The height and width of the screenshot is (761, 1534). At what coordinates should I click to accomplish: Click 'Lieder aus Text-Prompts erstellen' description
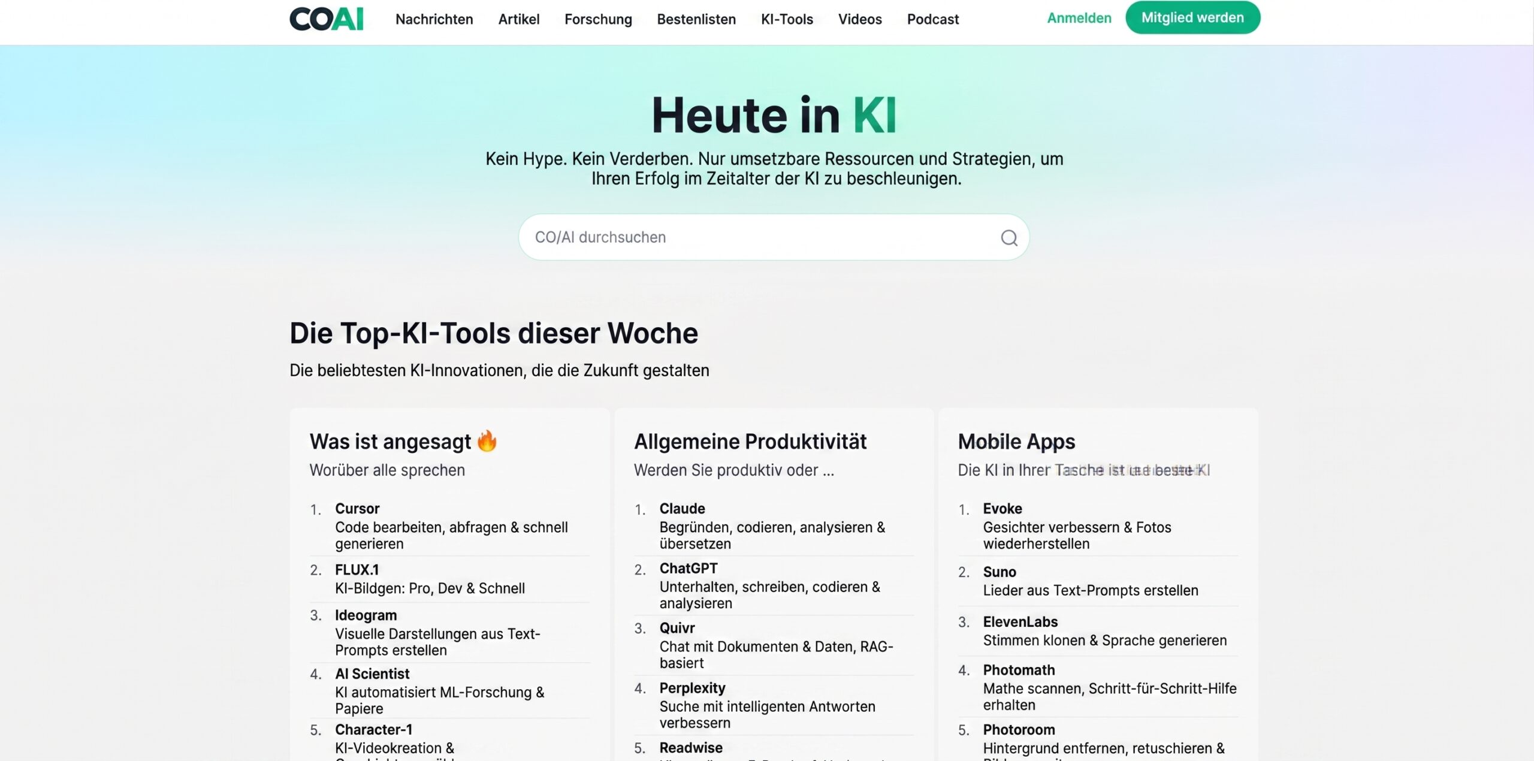1091,591
